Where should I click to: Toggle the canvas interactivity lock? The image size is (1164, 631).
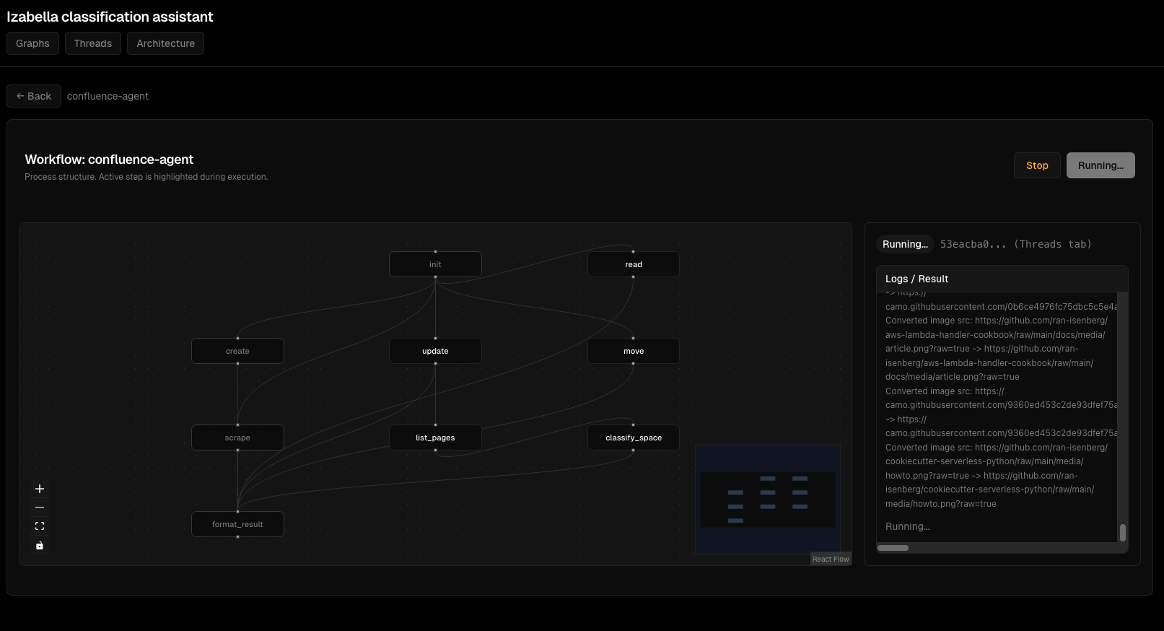40,545
